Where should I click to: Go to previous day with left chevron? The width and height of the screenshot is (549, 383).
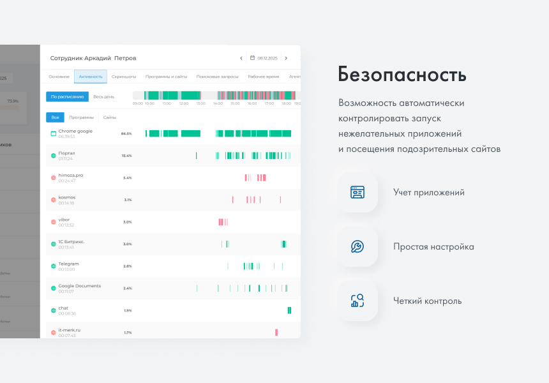241,58
